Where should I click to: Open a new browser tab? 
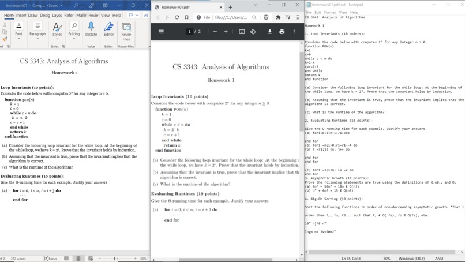(230, 7)
